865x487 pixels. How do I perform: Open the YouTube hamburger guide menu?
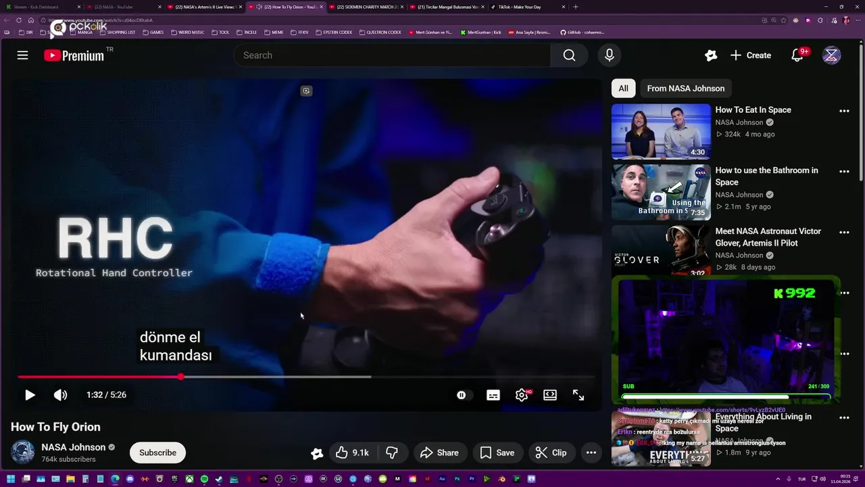point(22,55)
